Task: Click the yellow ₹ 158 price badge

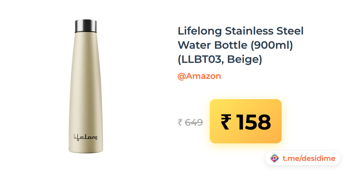Action: pyautogui.click(x=246, y=121)
